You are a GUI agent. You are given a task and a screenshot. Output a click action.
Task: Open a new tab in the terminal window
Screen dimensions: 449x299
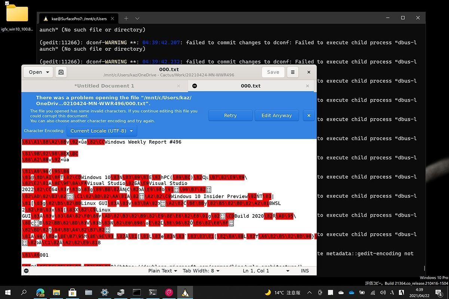(x=126, y=18)
